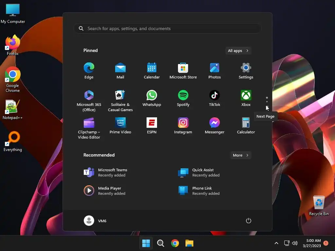This screenshot has height=251, width=335.
Task: Open the clock and date flyout
Action: pyautogui.click(x=312, y=243)
